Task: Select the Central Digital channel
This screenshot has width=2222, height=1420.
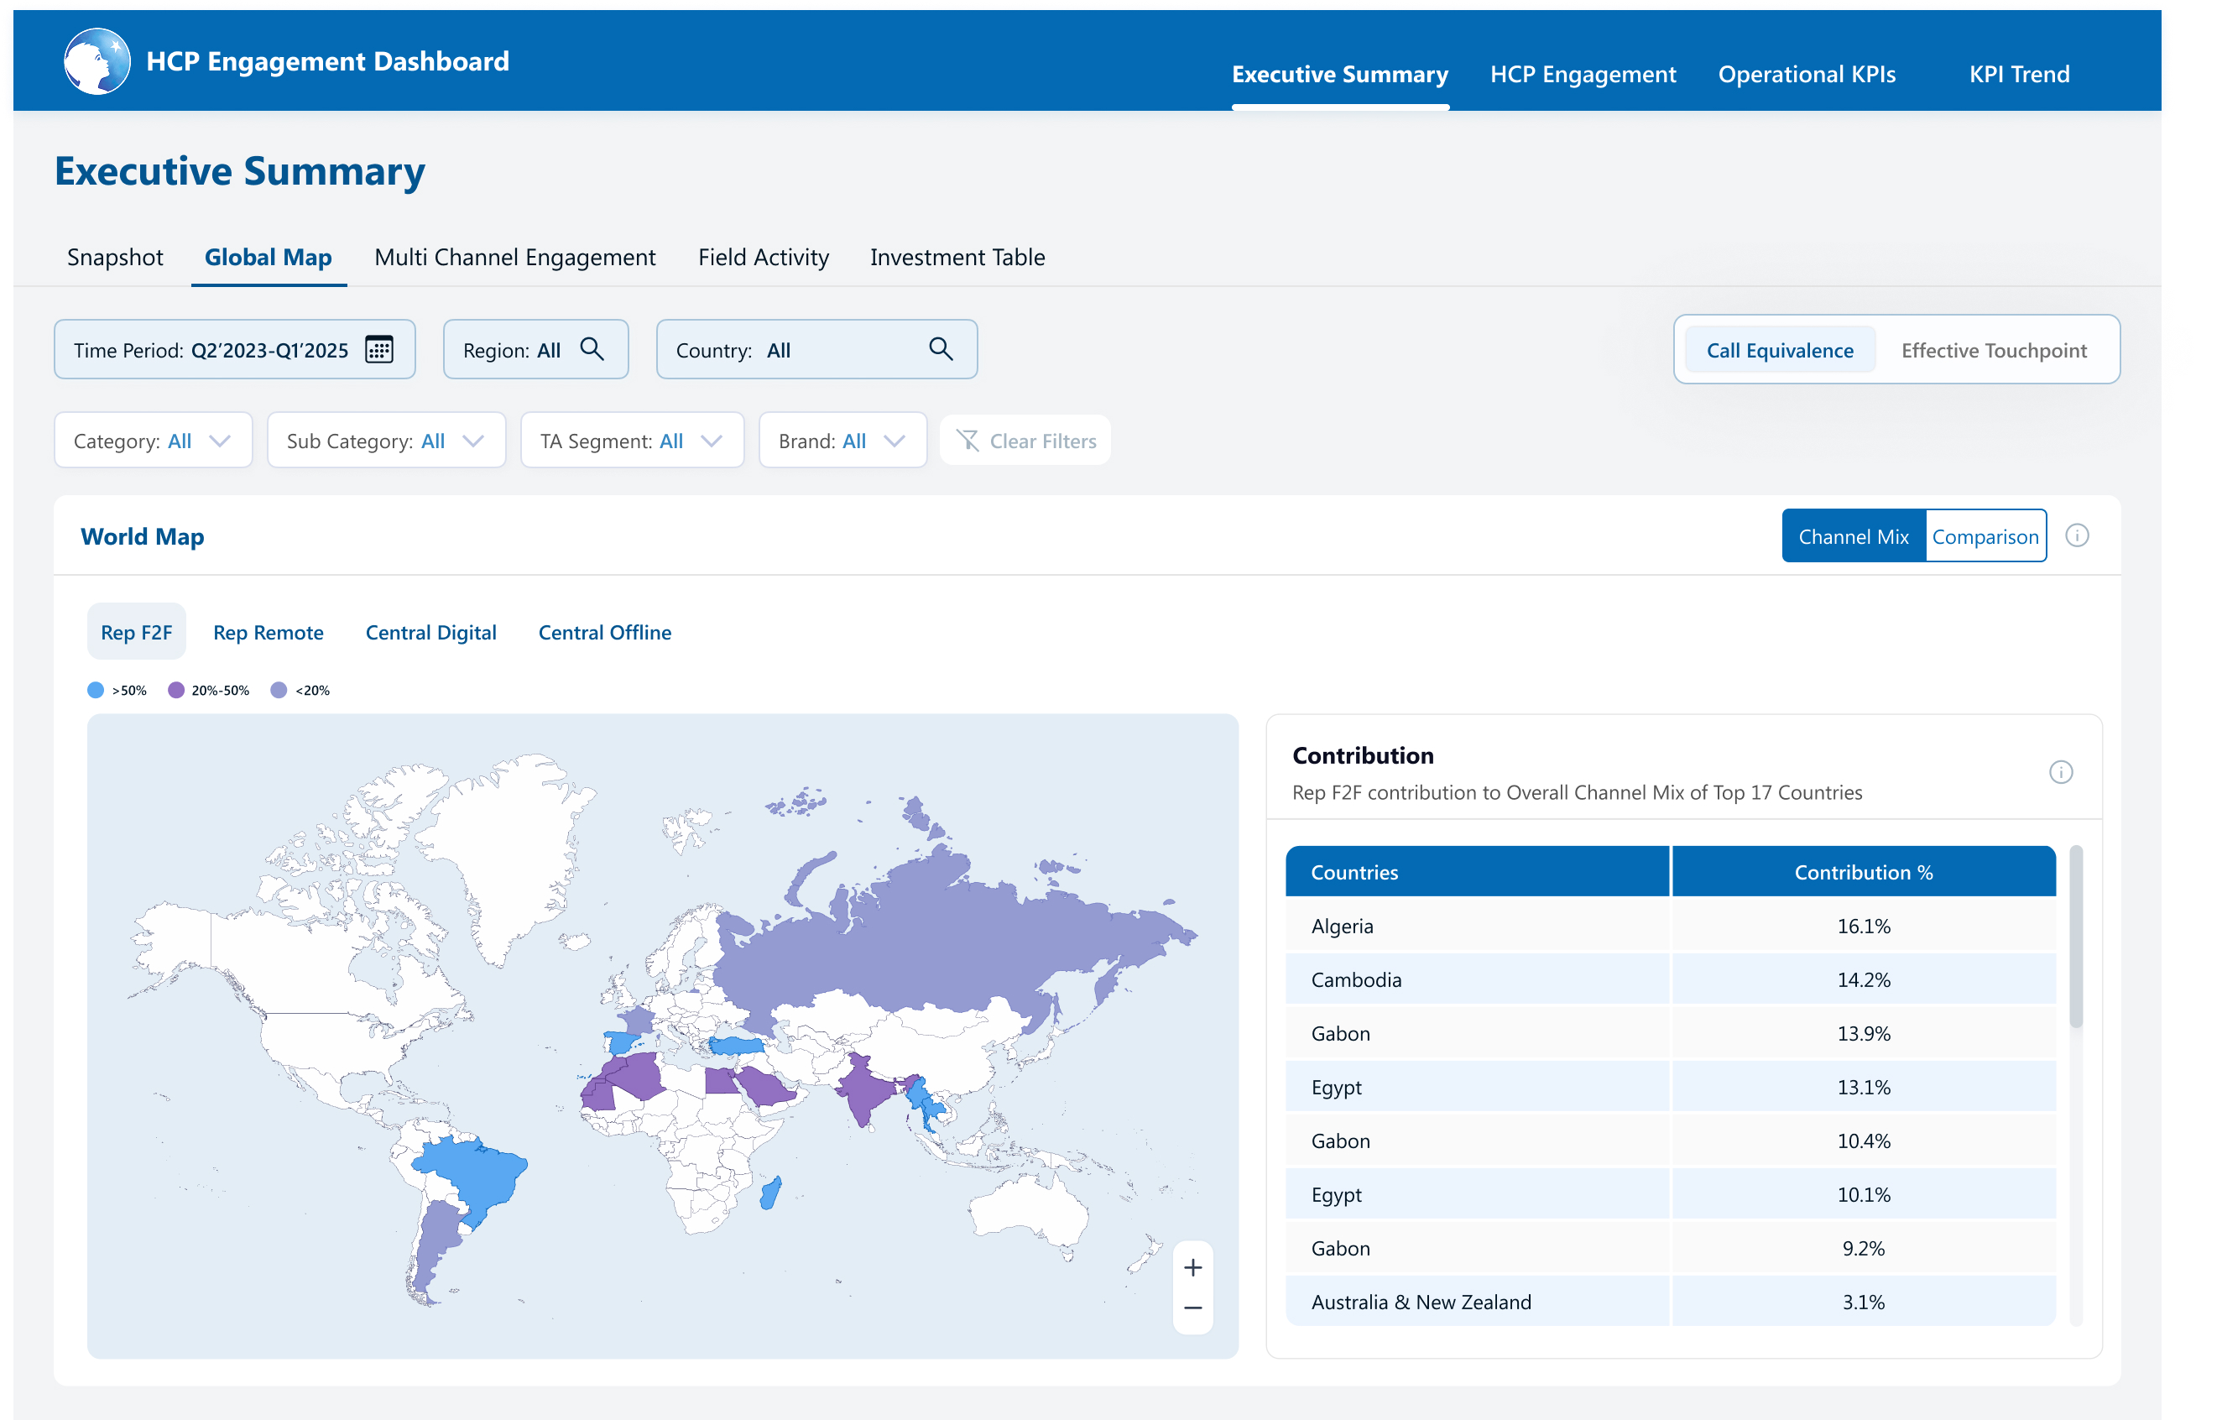Action: click(430, 633)
